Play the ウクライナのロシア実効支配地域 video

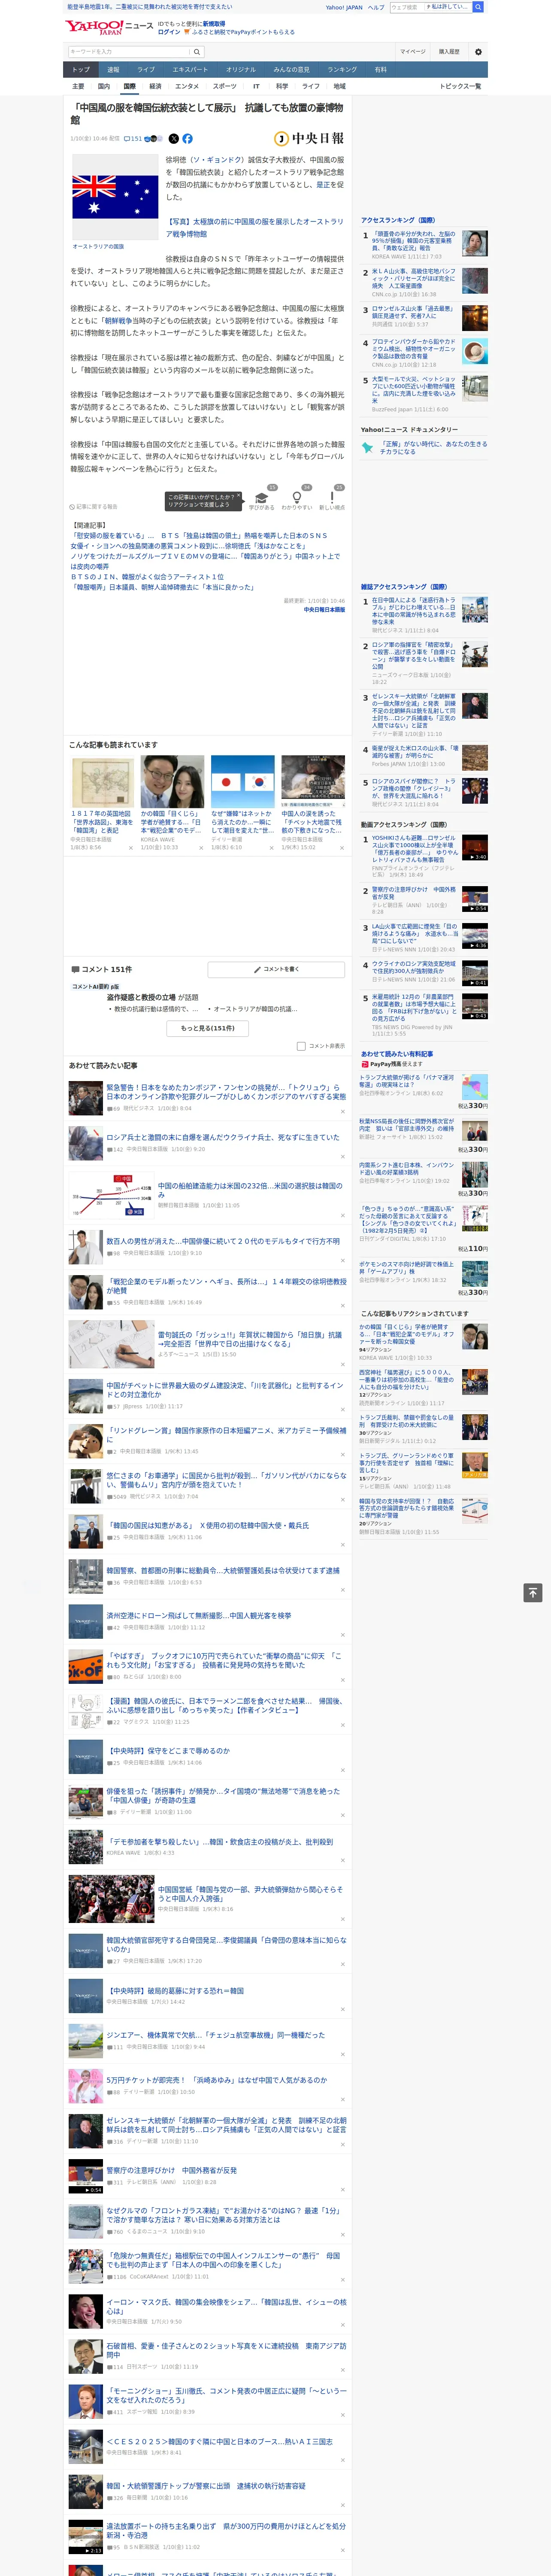point(474,973)
